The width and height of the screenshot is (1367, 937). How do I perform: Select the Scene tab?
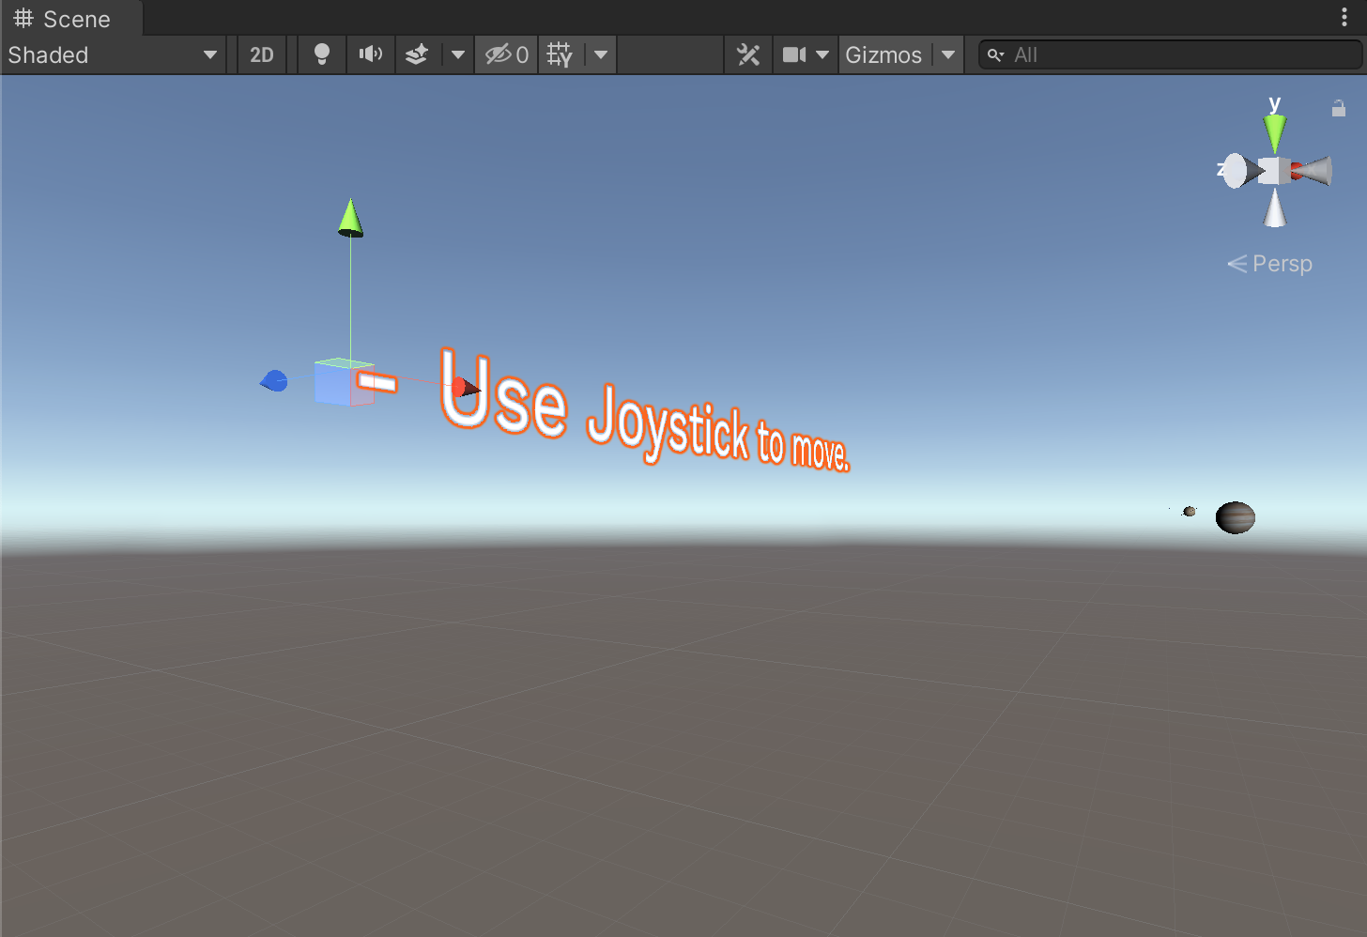(x=64, y=19)
